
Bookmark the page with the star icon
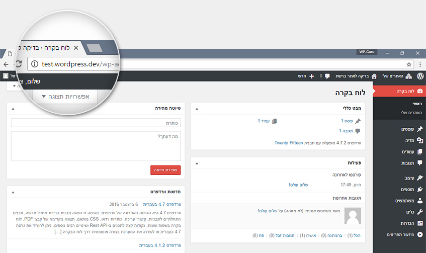click(x=409, y=64)
